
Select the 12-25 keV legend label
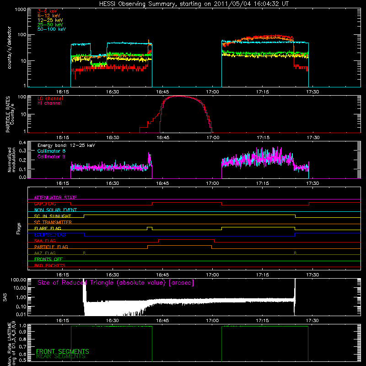(50, 20)
